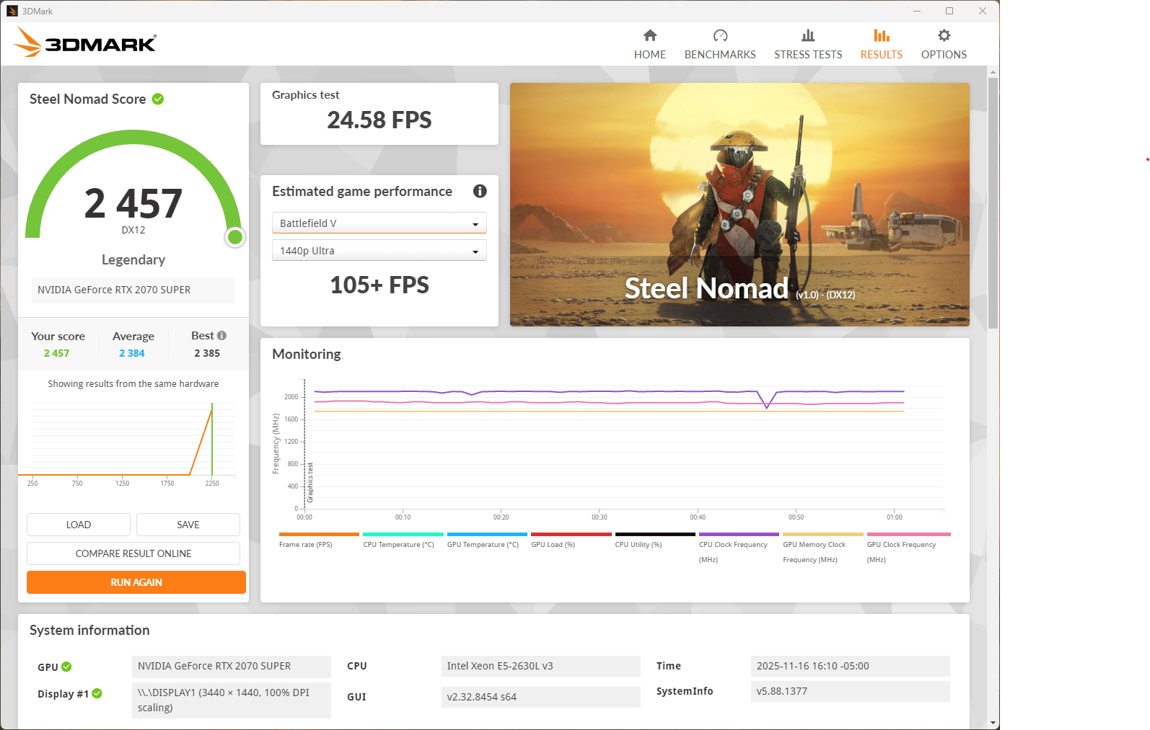1150x730 pixels.
Task: Open the 1440p Ultra preset dropdown
Action: coord(379,250)
